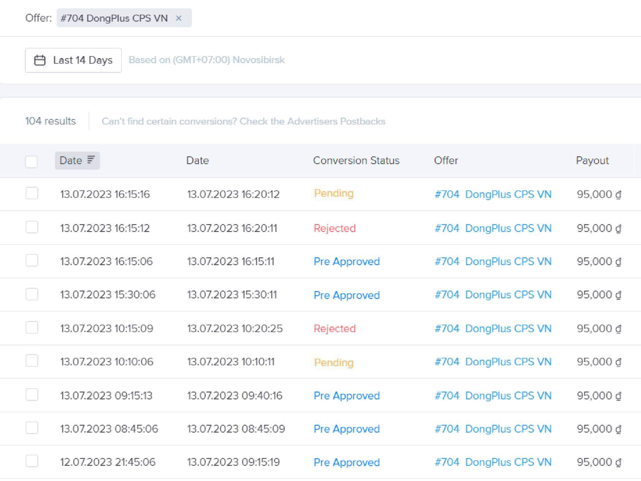Screen dimensions: 641x481
Task: Click Pending status in the 10:10:06 row
Action: [x=334, y=363]
